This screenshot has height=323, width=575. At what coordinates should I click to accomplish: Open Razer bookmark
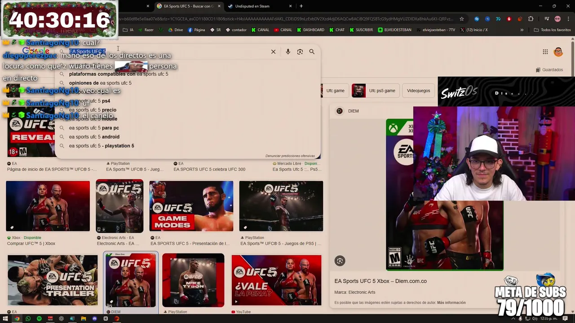pyautogui.click(x=146, y=30)
